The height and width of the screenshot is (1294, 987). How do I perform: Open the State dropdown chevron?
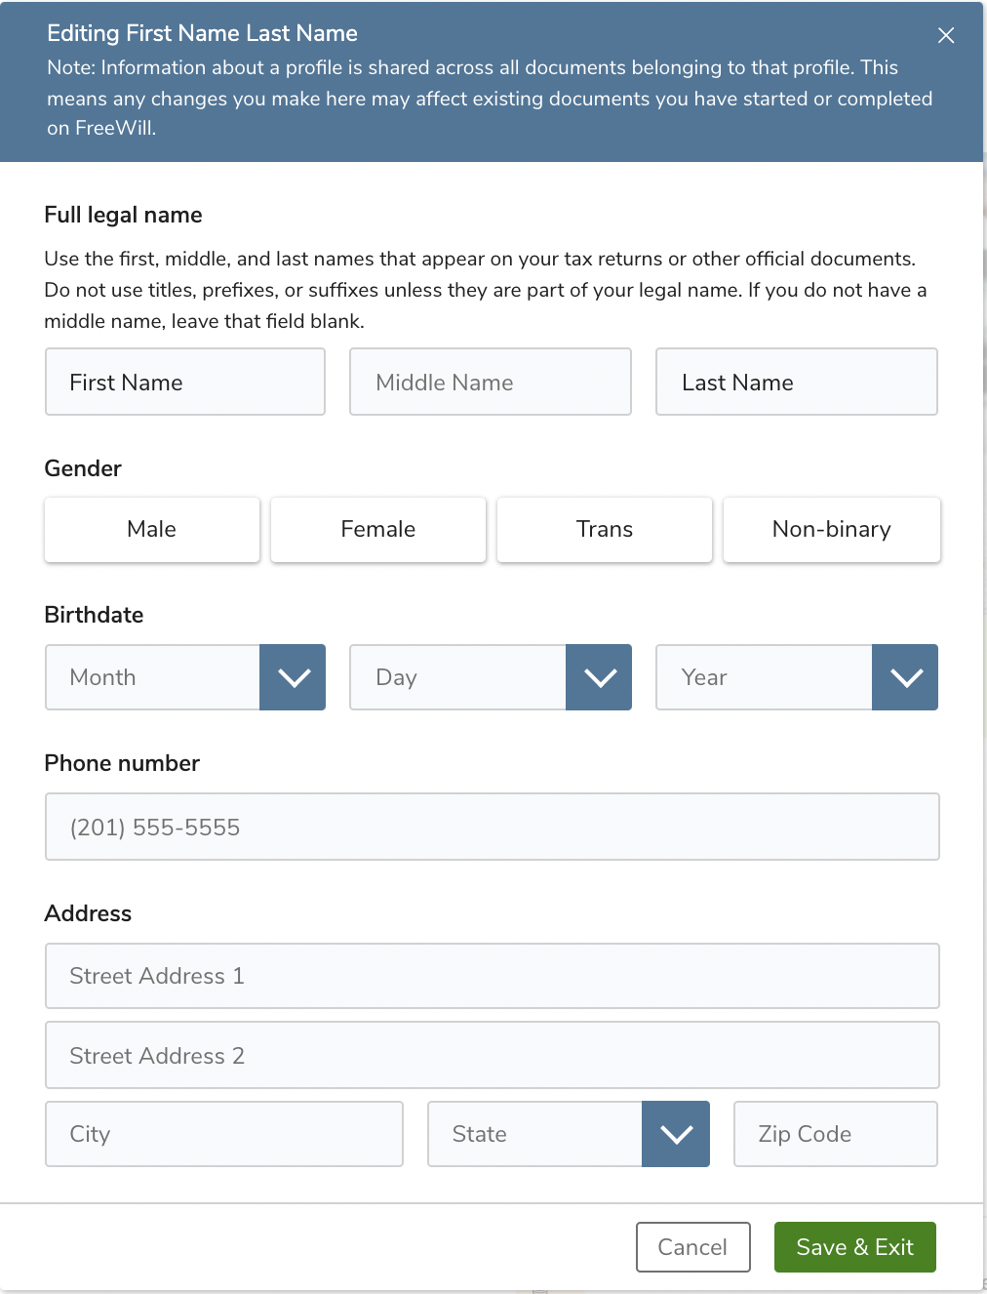[x=676, y=1134]
